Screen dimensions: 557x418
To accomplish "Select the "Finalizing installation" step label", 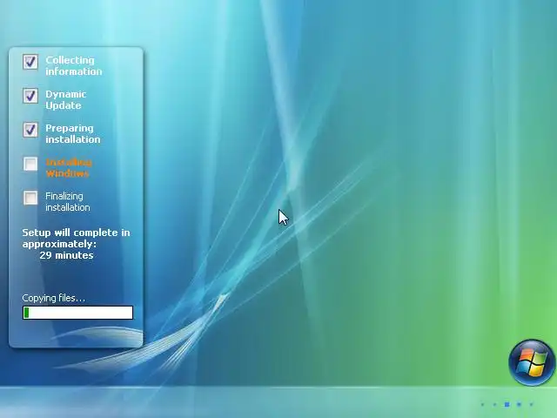I will (68, 201).
